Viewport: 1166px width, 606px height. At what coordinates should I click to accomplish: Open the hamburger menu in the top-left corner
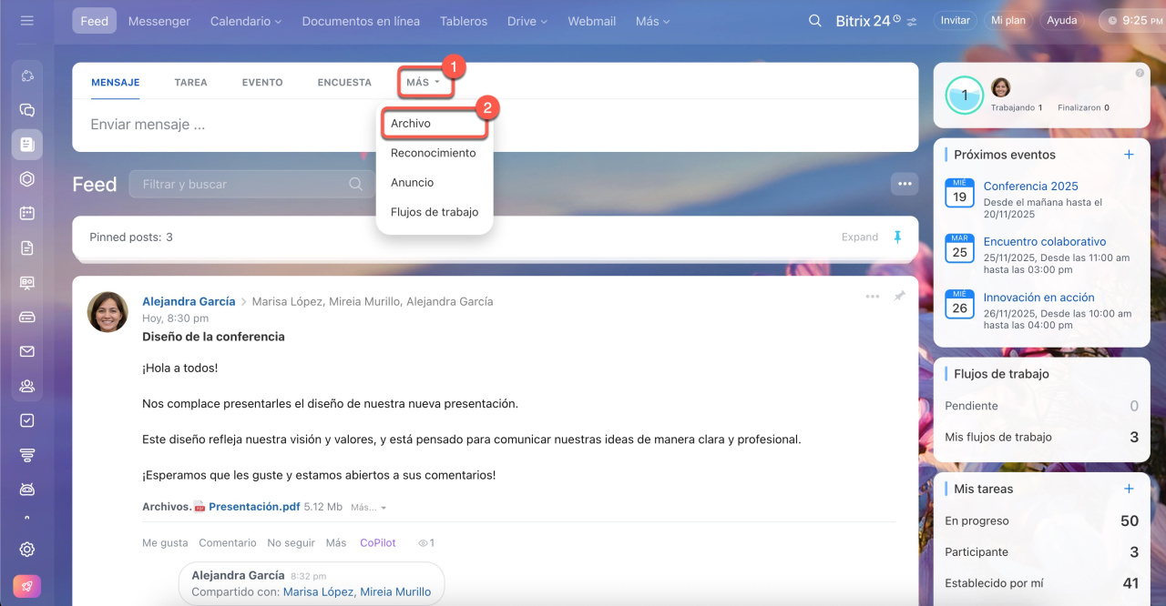click(x=26, y=20)
